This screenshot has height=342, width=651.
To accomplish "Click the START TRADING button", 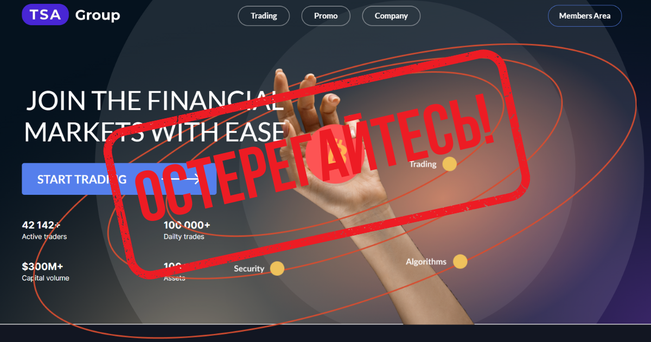I will (x=119, y=179).
